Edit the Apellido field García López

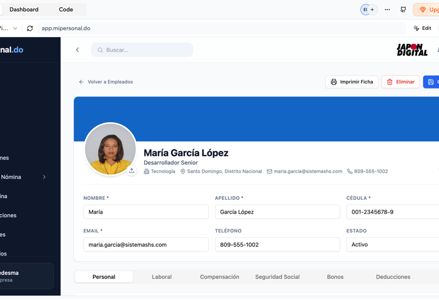(x=277, y=212)
